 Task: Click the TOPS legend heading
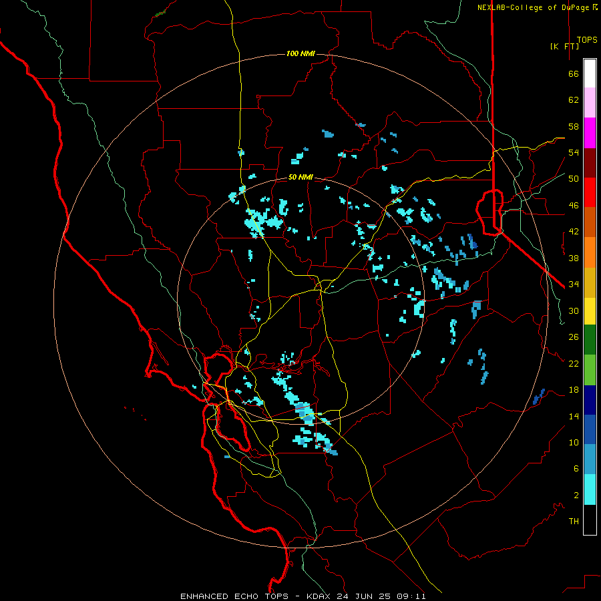[587, 40]
